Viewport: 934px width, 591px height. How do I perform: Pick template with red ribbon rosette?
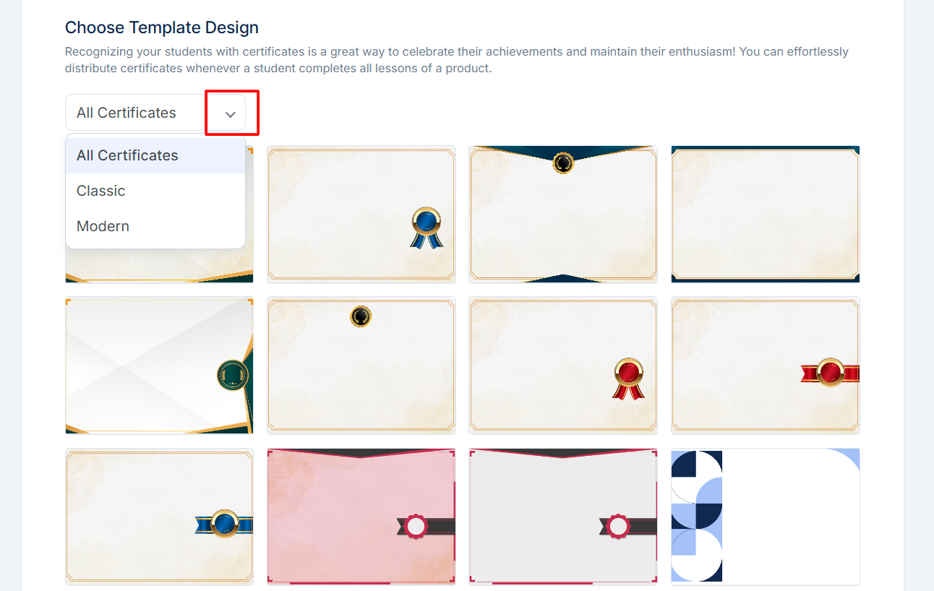563,366
